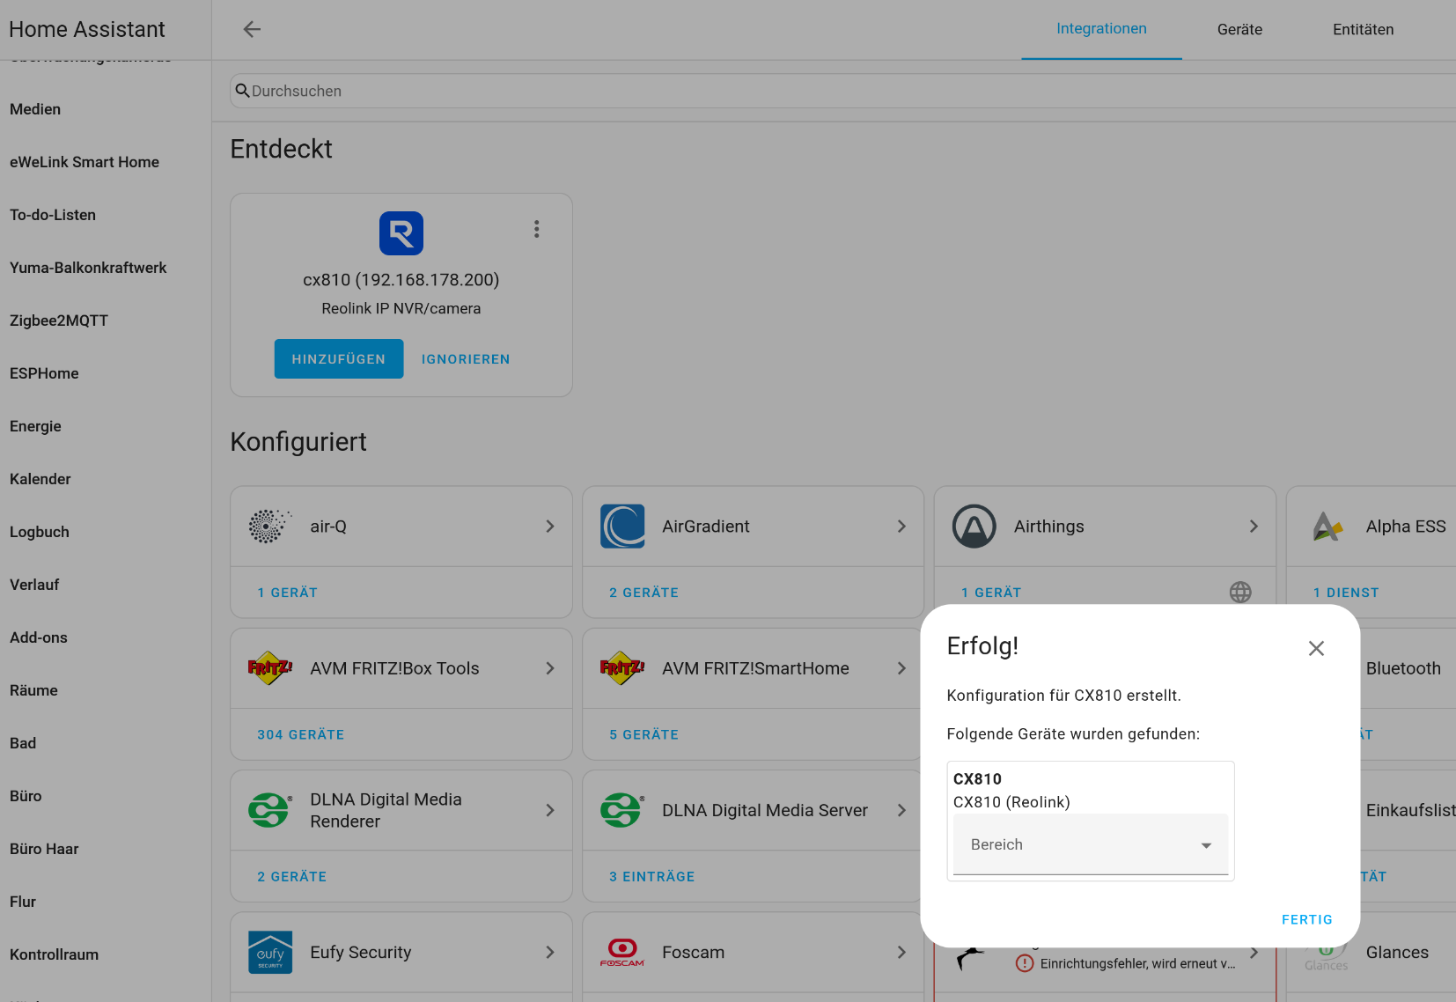The width and height of the screenshot is (1456, 1002).
Task: Expand the air-Q integration chevron
Action: 550,527
